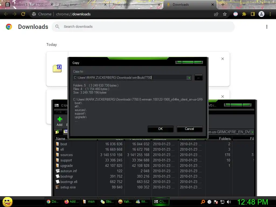Click the 7z logo in 7-Zip title bar

[x=57, y=105]
